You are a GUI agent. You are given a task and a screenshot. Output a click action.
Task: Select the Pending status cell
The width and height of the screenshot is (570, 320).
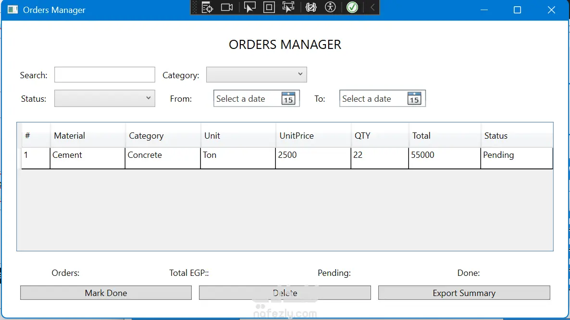(x=517, y=158)
